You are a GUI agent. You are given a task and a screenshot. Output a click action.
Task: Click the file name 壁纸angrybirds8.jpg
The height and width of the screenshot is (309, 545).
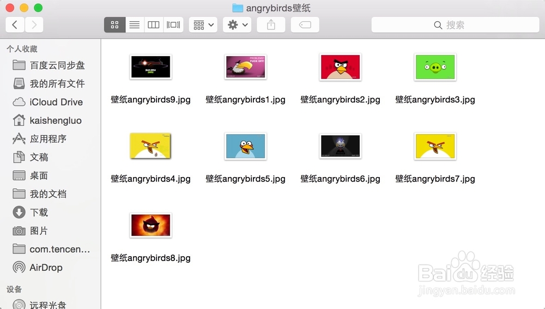coord(150,258)
